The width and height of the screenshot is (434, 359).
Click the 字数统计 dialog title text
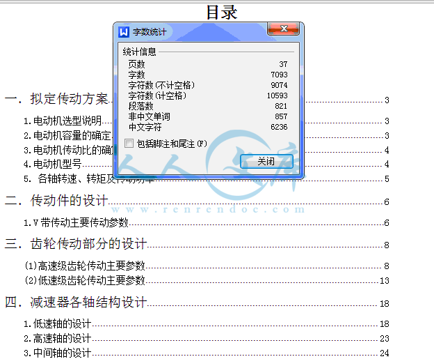coord(150,32)
